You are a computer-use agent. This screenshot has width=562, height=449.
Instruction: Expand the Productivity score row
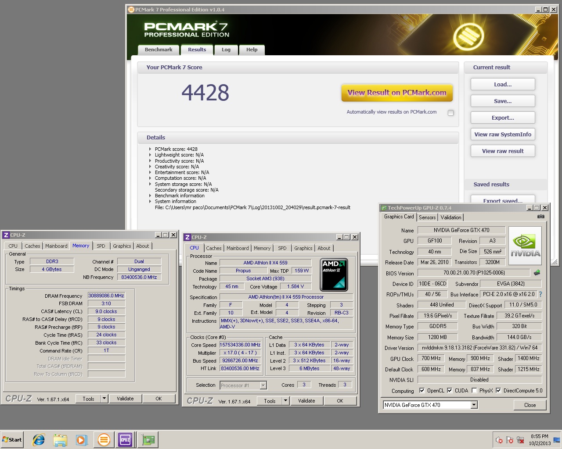point(150,161)
